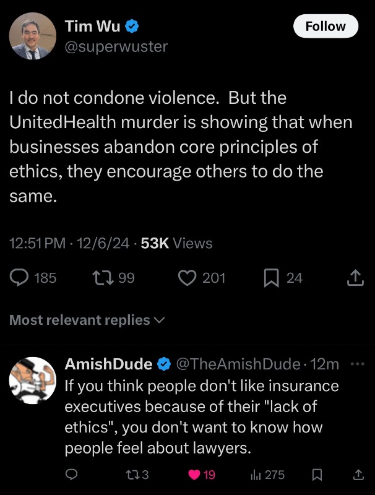Screen dimensions: 375x495
Task: Bookmark AmishDude's reply
Action: (316, 475)
